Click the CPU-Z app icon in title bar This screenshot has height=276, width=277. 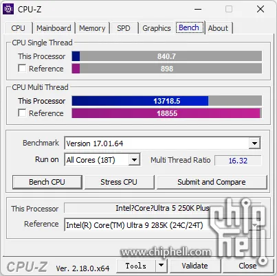coord(8,9)
